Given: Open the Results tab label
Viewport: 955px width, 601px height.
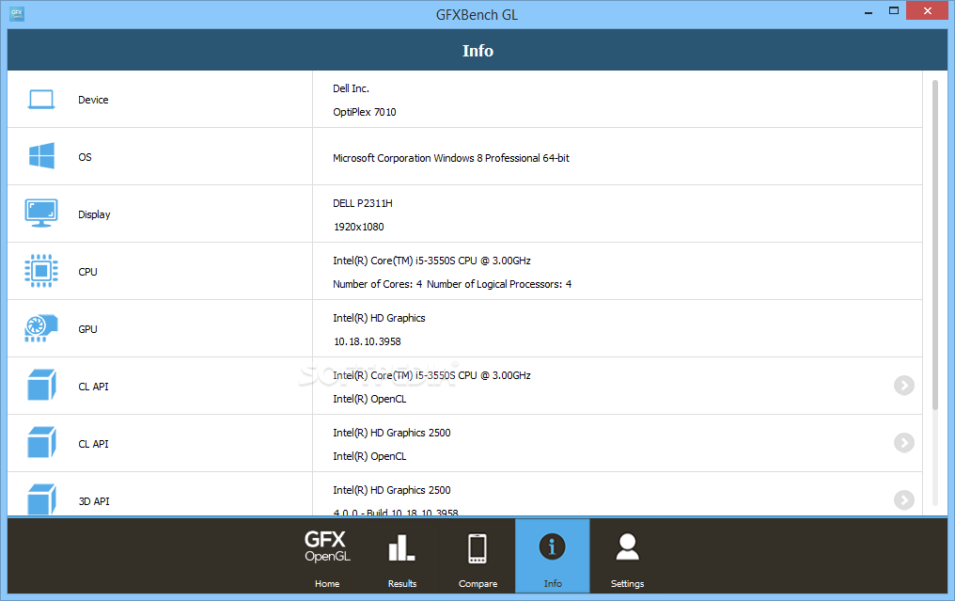Looking at the screenshot, I should coord(402,583).
